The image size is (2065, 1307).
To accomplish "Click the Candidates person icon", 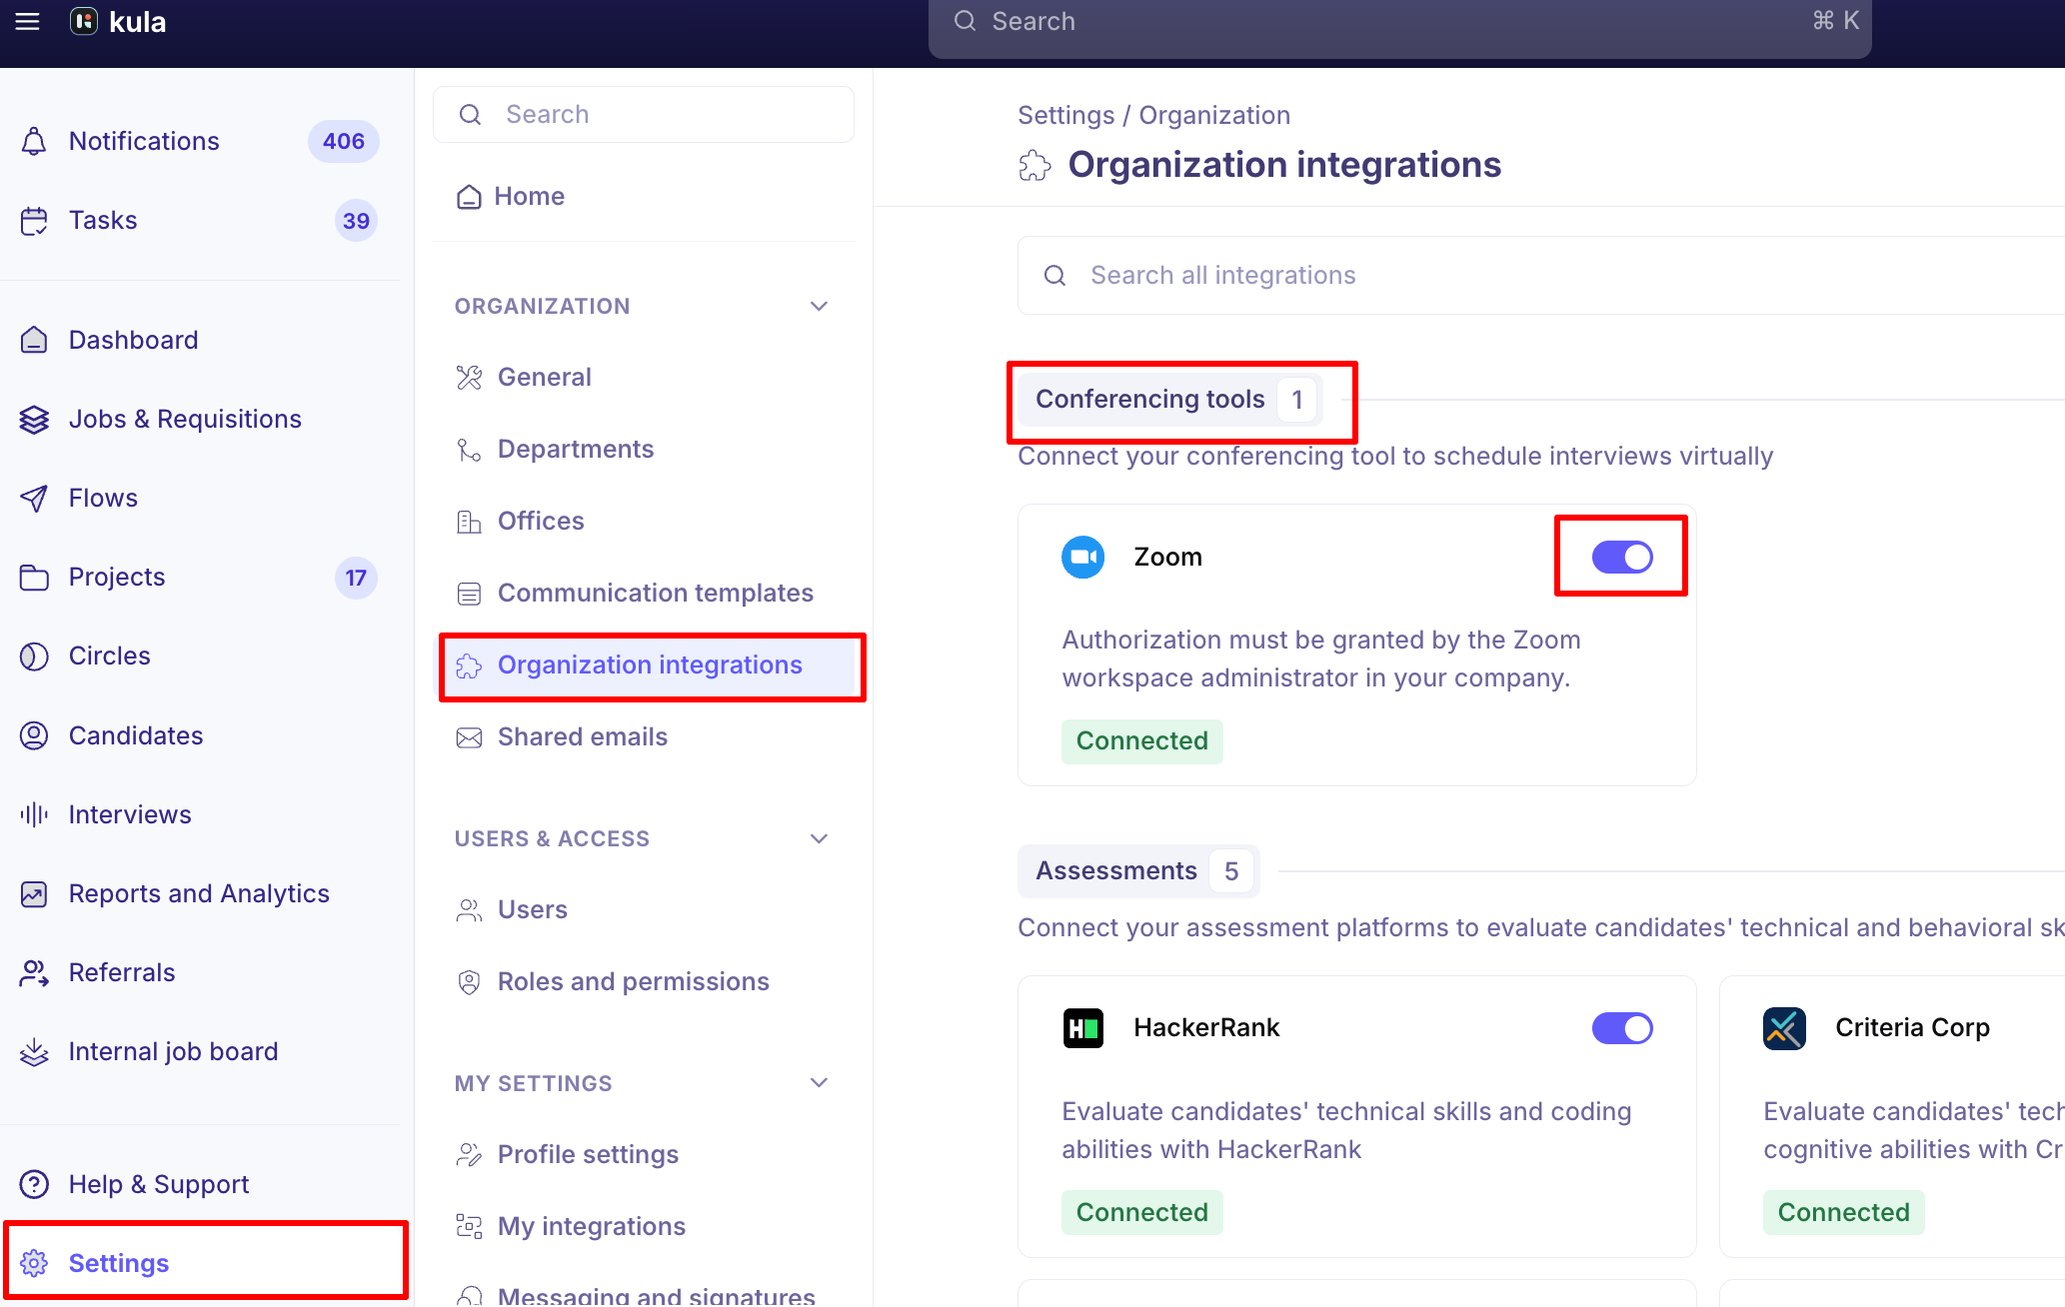I will (x=34, y=735).
